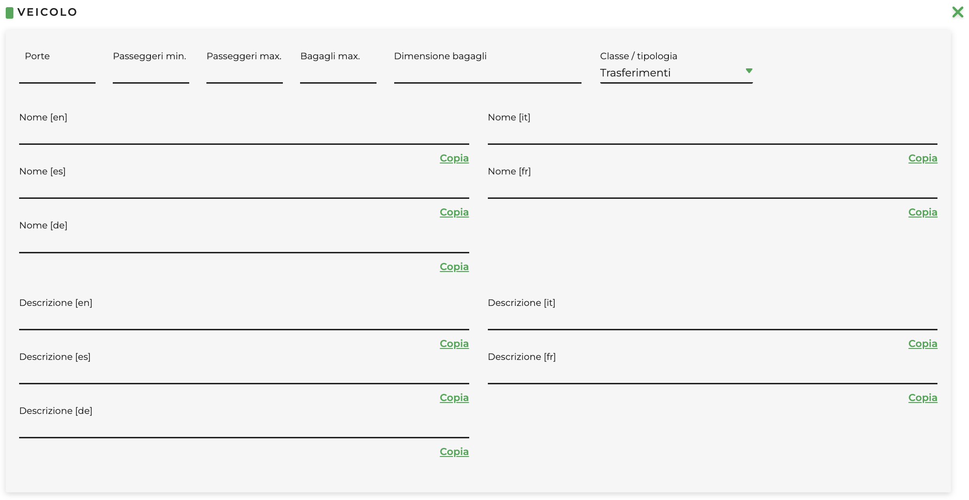Open the Classe / tipologia dropdown arrow

749,71
